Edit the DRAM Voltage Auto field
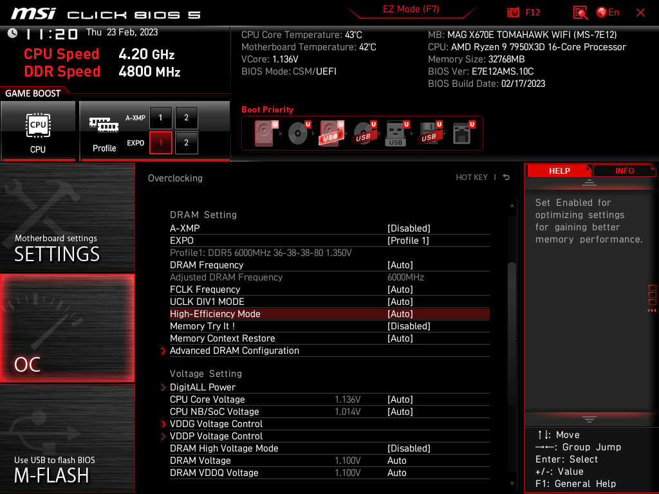The width and height of the screenshot is (659, 494). (x=396, y=461)
